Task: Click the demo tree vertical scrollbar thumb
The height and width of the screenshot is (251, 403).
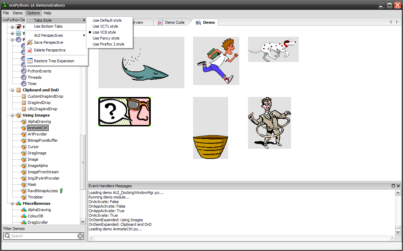Action: (x=83, y=162)
